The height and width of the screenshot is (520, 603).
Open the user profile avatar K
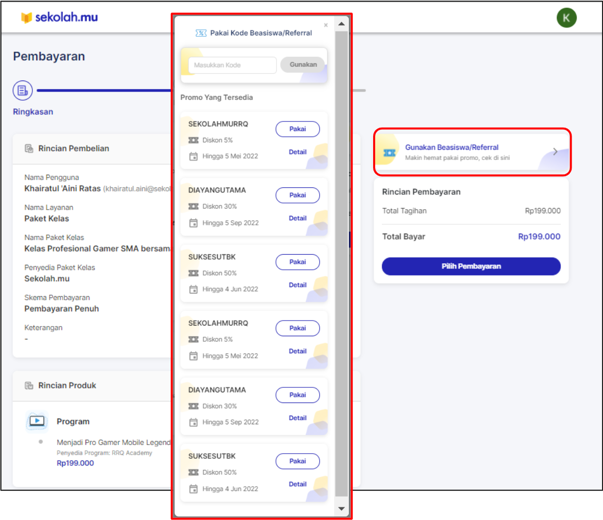tap(566, 18)
